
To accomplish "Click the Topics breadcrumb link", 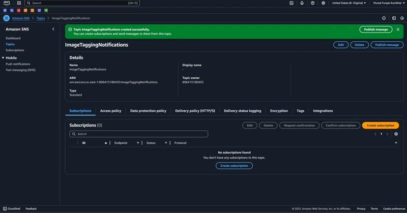I will pos(41,18).
